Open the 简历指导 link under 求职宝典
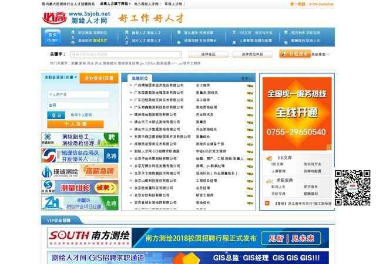The width and height of the screenshot is (376, 264). coord(311,187)
